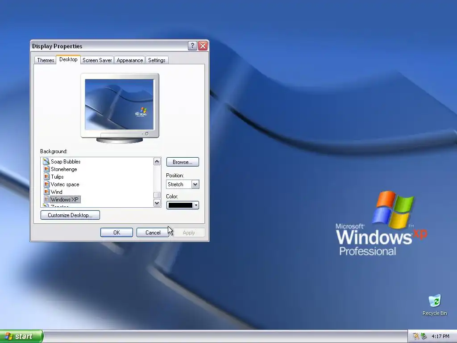Image resolution: width=457 pixels, height=343 pixels.
Task: Go to the Appearance tab
Action: click(130, 60)
